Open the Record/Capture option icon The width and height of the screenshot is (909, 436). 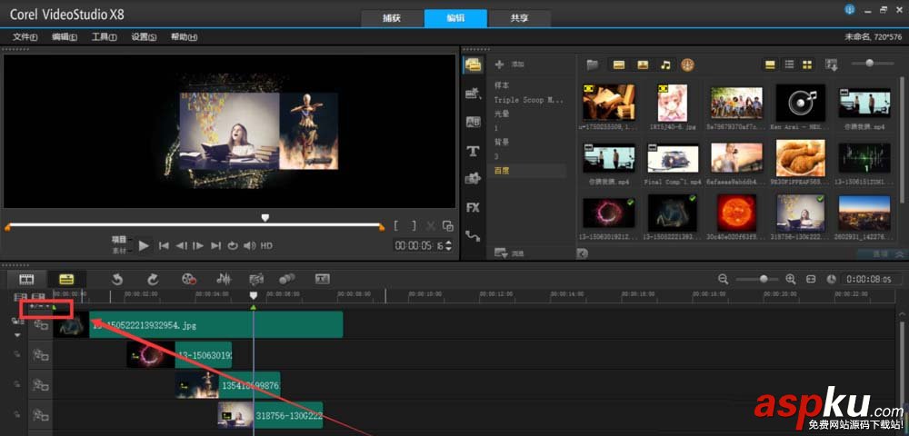click(189, 280)
